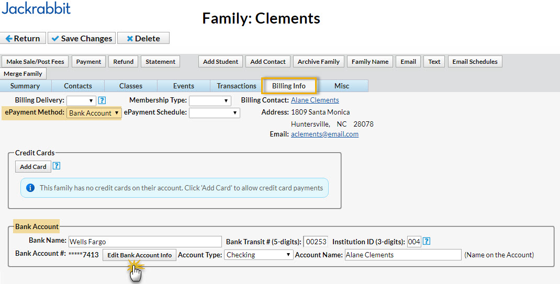Viewport: 560px width, 284px height.
Task: Click the help icon beside Institution ID
Action: [x=427, y=242]
